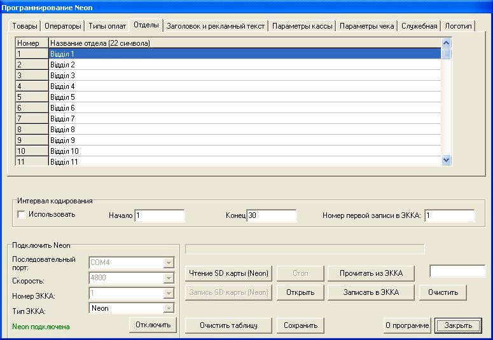Open the О программе dialog
Viewport: 493px width, 340px height.
click(x=407, y=325)
